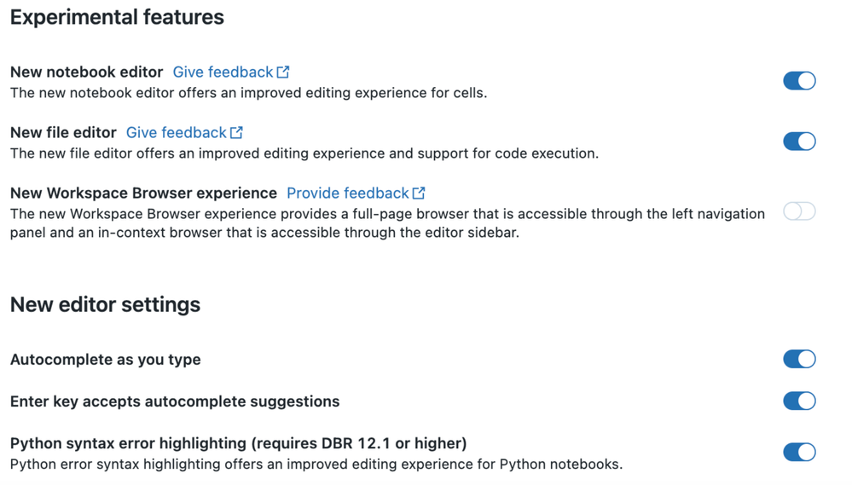Disable Python syntax error highlighting toggle
The image size is (852, 485).
coord(799,452)
